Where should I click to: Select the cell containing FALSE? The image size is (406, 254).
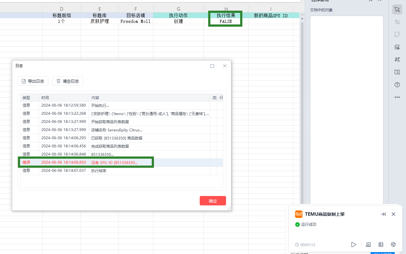[226, 21]
